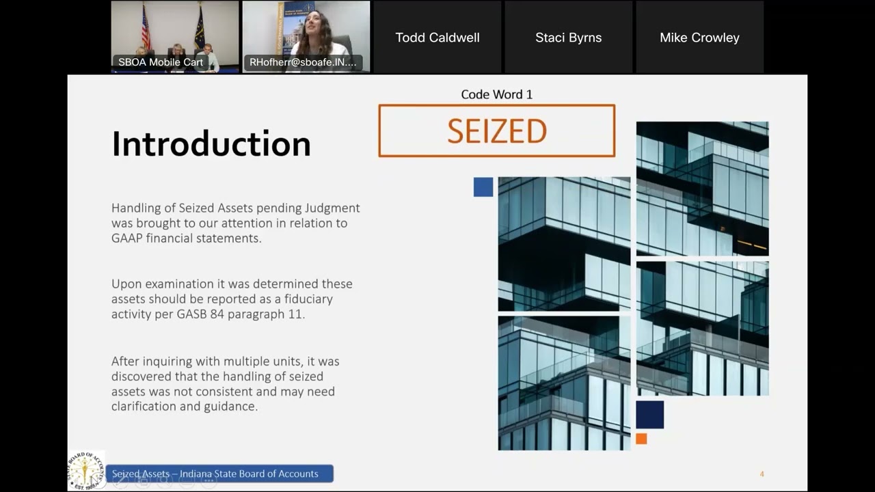Click paragraph starting 'Handling of Seized Assets'
875x492 pixels.
236,223
